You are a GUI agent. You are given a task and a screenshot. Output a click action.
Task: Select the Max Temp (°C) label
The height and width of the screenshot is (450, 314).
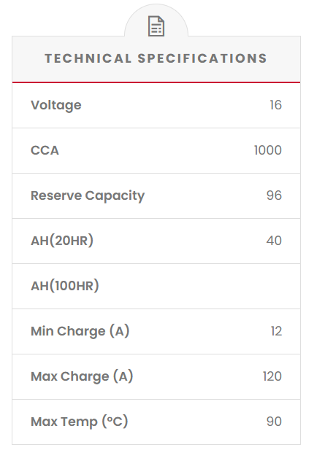point(80,422)
